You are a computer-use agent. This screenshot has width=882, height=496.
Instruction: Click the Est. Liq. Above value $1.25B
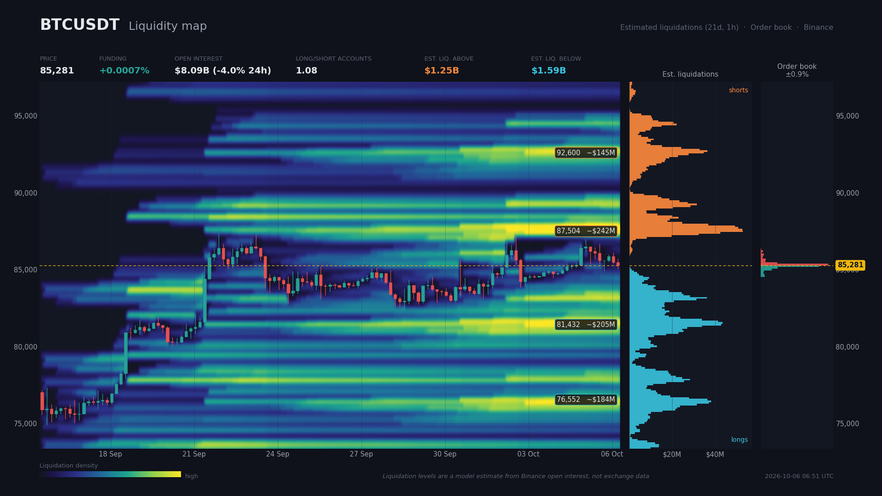pos(442,71)
